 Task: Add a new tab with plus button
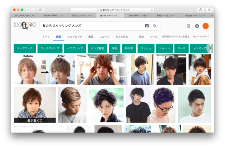tap(212, 15)
